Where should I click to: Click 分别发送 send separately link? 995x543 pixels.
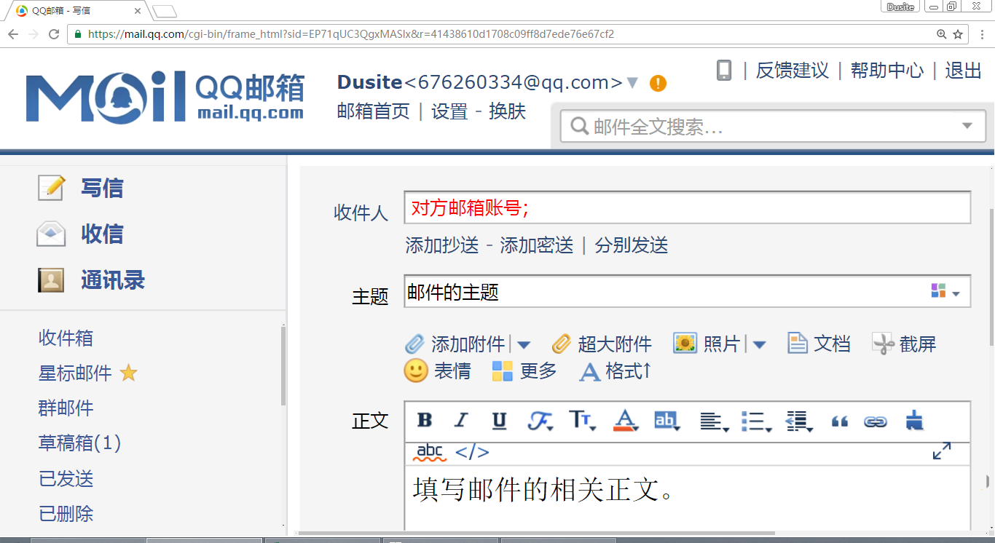[632, 245]
